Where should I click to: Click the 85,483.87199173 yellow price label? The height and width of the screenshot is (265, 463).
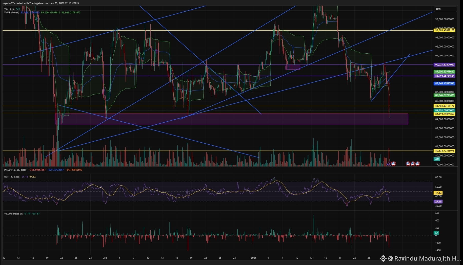pos(445,106)
